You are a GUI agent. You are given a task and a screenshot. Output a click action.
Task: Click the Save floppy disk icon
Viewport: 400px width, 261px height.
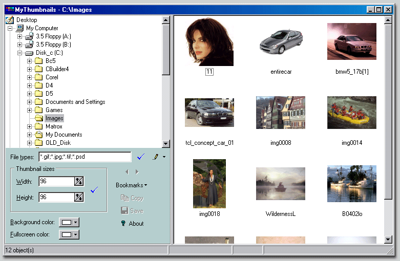124,210
